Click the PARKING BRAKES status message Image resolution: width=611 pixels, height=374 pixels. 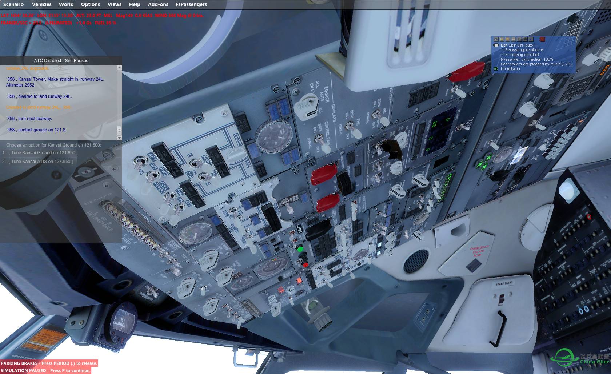pyautogui.click(x=49, y=363)
